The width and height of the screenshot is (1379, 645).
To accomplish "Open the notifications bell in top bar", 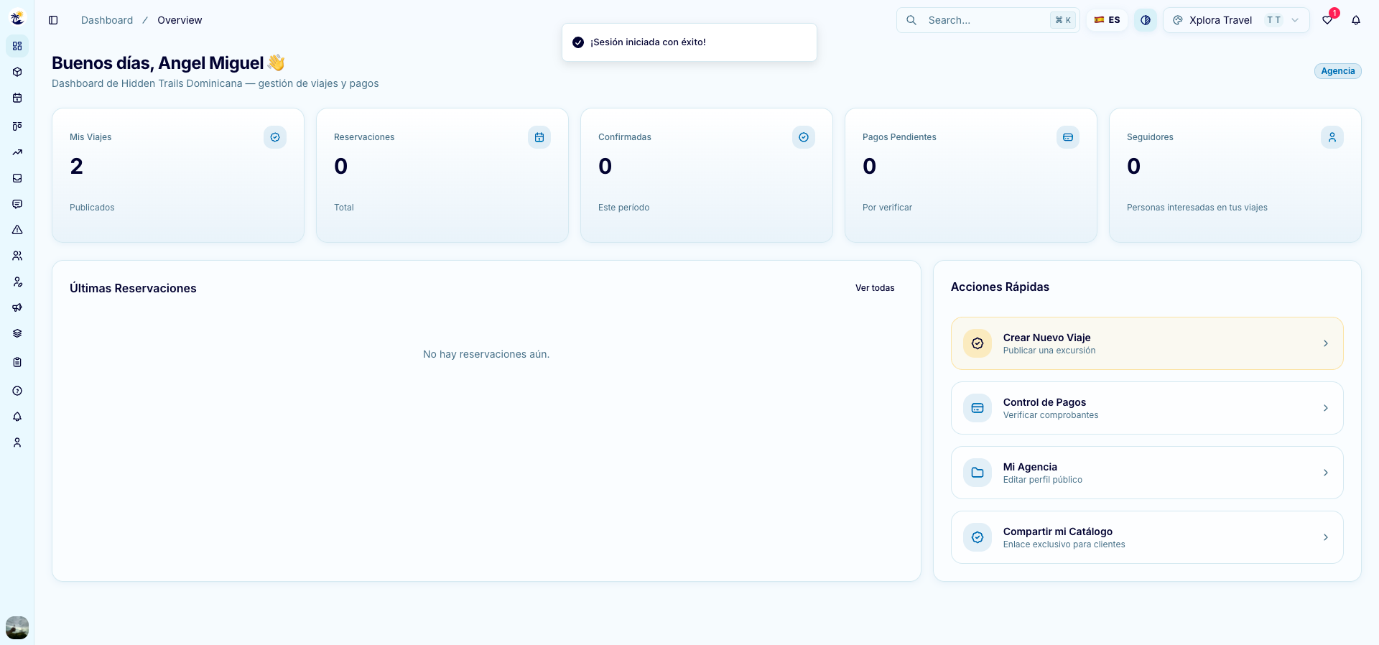I will pyautogui.click(x=1356, y=20).
